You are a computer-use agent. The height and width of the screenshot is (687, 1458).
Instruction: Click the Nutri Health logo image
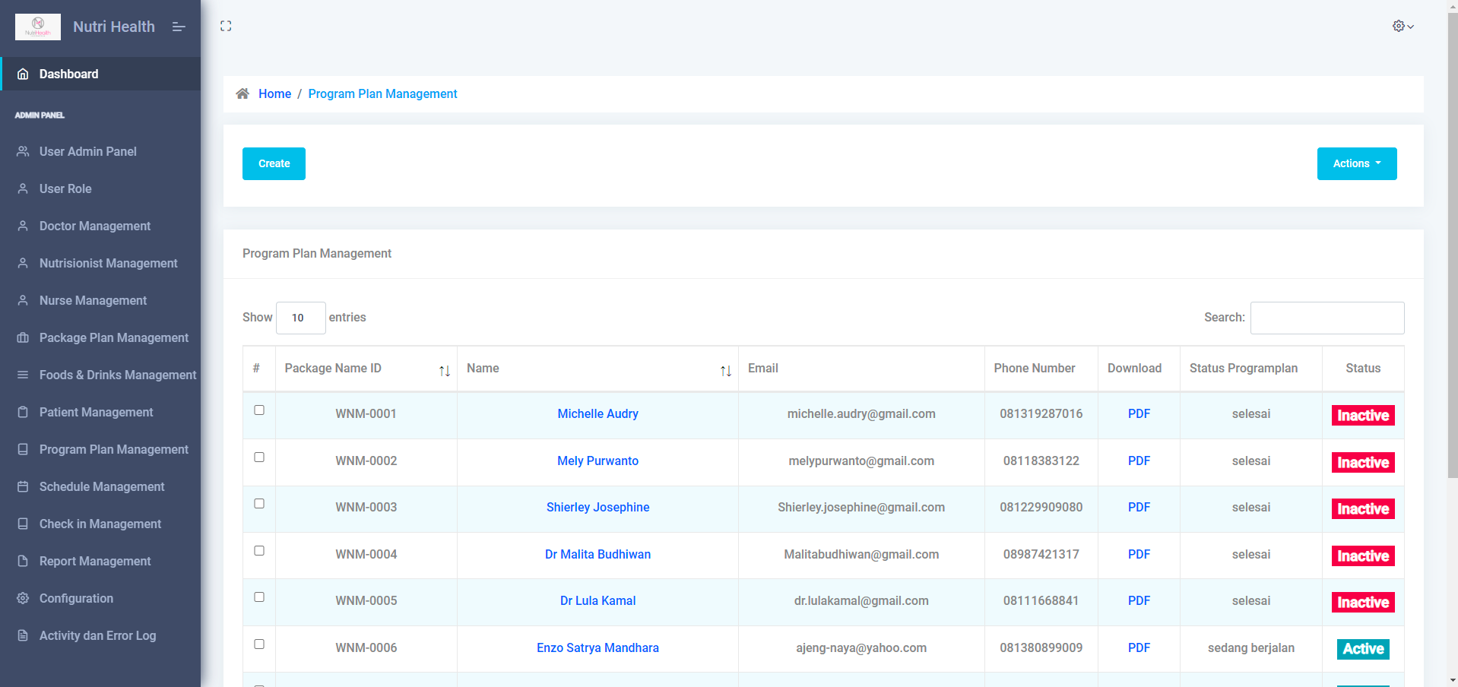[x=38, y=27]
